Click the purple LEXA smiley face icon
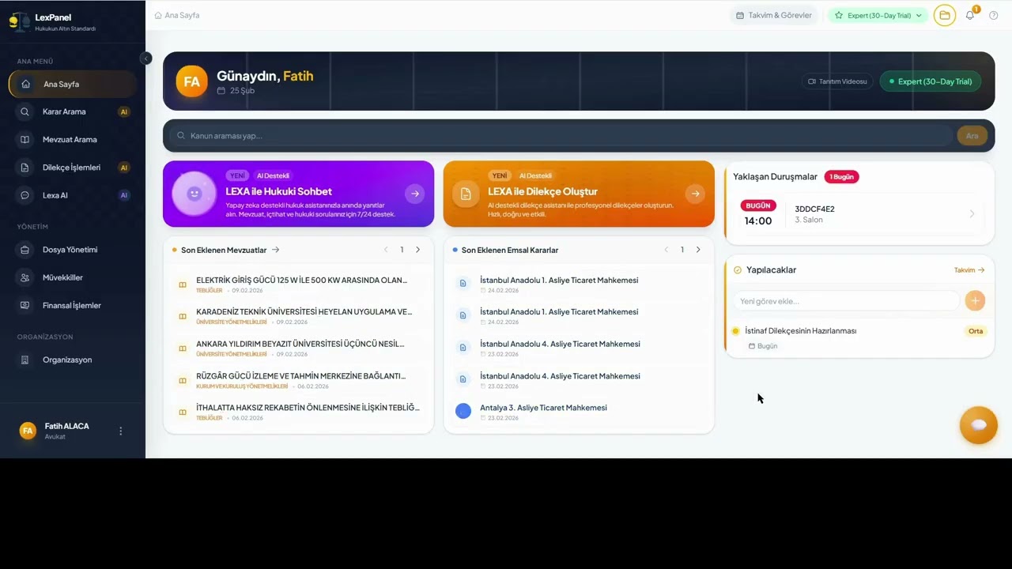 pyautogui.click(x=194, y=194)
